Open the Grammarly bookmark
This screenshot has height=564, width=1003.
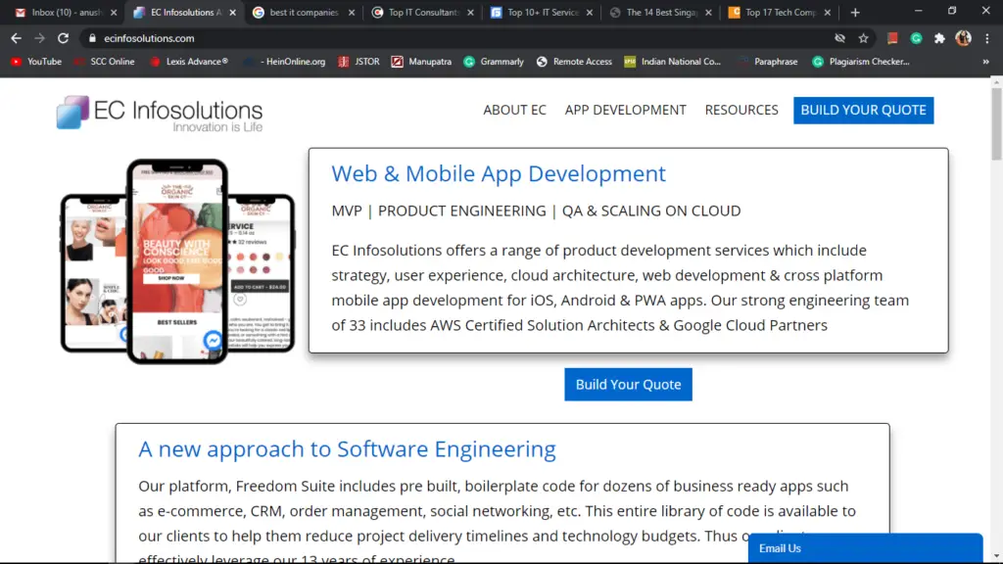pos(494,62)
